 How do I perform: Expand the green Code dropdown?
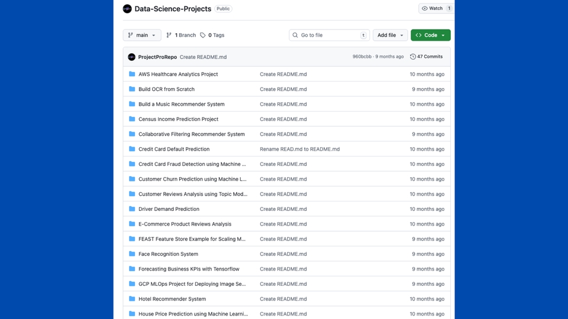(430, 35)
